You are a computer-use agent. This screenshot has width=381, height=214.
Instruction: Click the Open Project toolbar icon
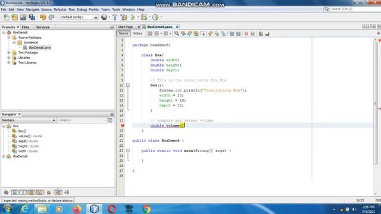tap(23, 17)
